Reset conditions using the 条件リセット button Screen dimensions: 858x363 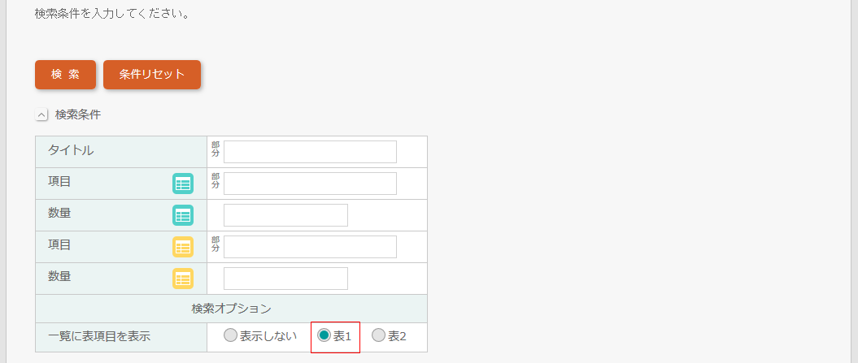pos(152,75)
